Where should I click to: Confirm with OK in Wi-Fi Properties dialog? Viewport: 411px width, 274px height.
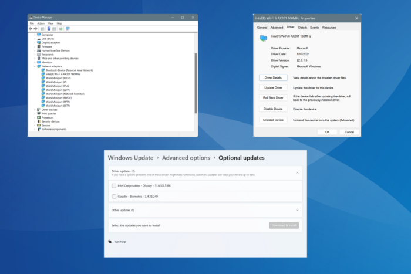[328, 132]
